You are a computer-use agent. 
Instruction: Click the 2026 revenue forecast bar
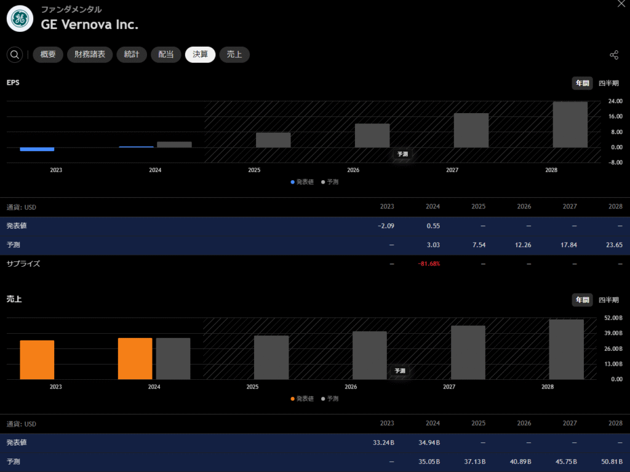coord(370,355)
